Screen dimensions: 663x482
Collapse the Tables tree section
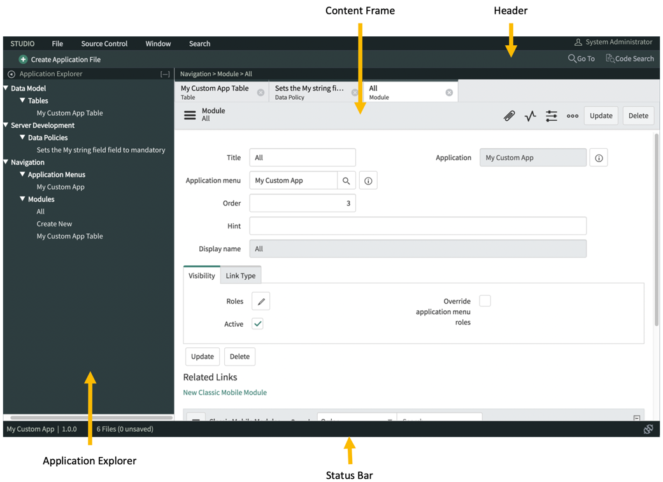point(23,100)
